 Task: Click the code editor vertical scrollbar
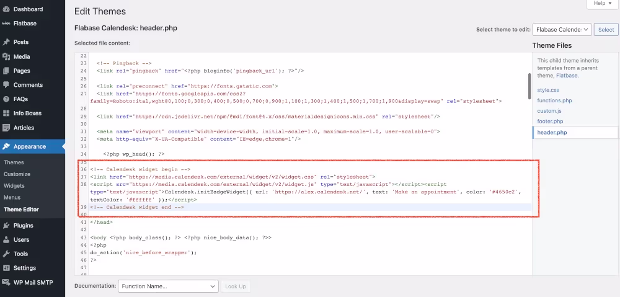529,86
